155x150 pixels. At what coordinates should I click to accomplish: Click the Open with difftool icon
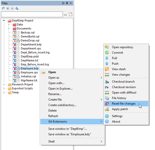pyautogui.click(x=107, y=93)
